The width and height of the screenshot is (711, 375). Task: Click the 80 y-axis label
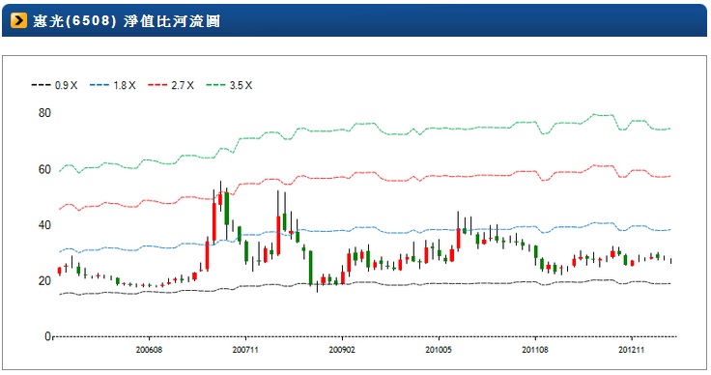pyautogui.click(x=44, y=113)
